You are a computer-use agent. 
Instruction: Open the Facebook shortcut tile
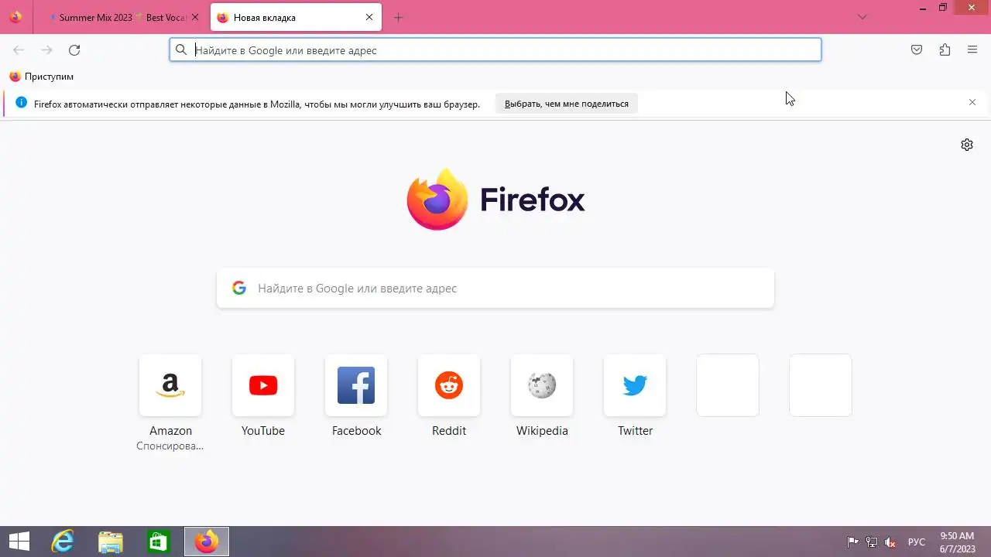(x=356, y=385)
